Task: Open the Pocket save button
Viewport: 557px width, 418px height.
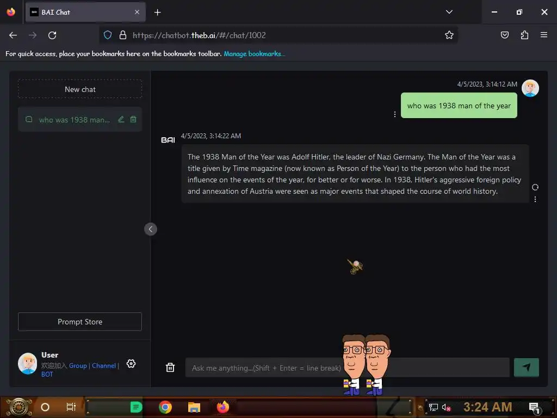Action: 504,35
